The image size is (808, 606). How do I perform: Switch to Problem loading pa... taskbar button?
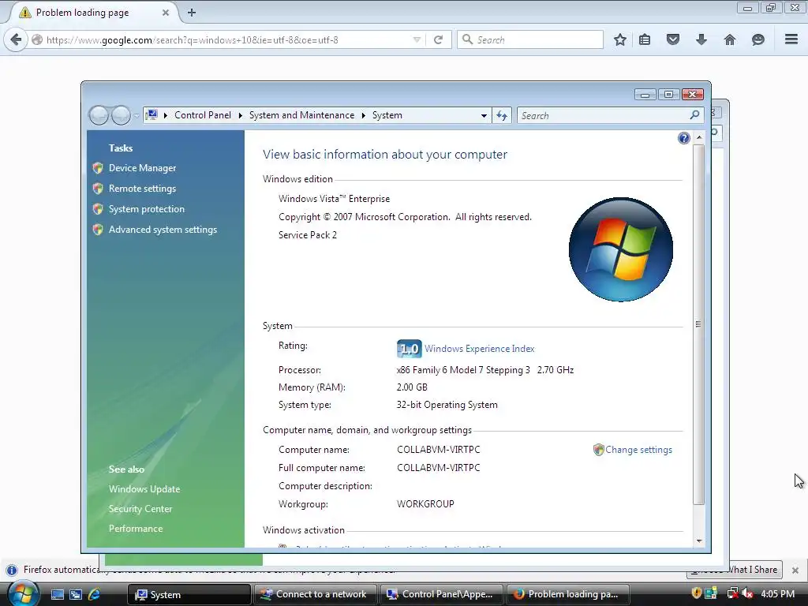tap(568, 595)
